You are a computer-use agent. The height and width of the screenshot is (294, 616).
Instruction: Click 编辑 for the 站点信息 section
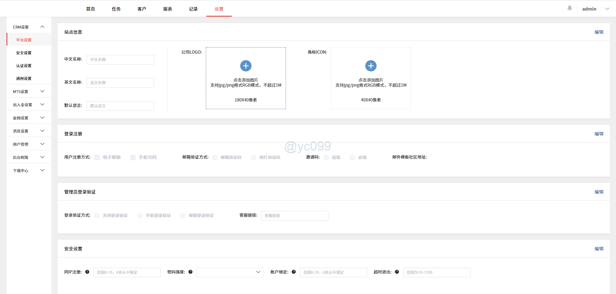pyautogui.click(x=599, y=32)
